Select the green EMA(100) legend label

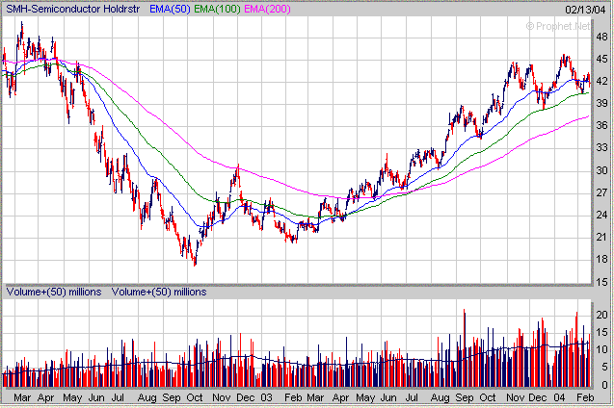click(217, 9)
